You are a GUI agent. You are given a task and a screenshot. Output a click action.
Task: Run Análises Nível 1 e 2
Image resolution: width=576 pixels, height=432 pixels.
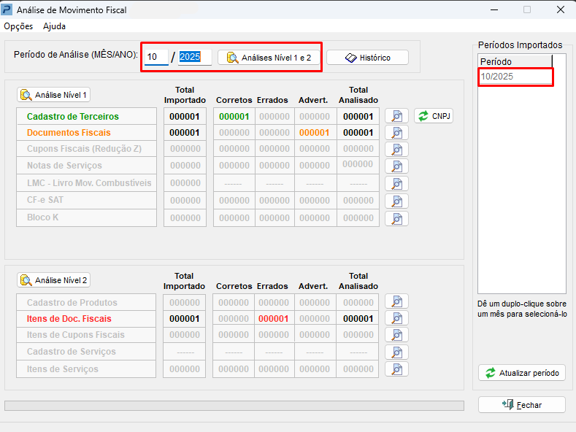tap(269, 58)
